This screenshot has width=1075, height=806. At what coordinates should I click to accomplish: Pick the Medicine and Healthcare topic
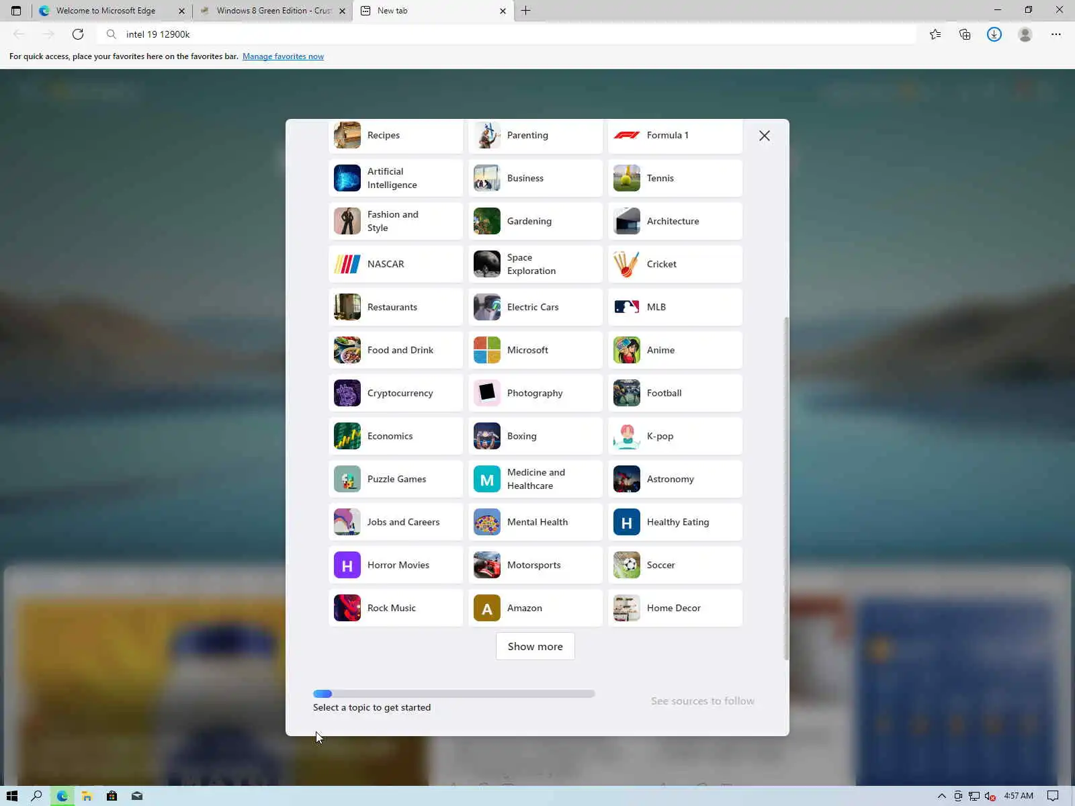pyautogui.click(x=535, y=479)
